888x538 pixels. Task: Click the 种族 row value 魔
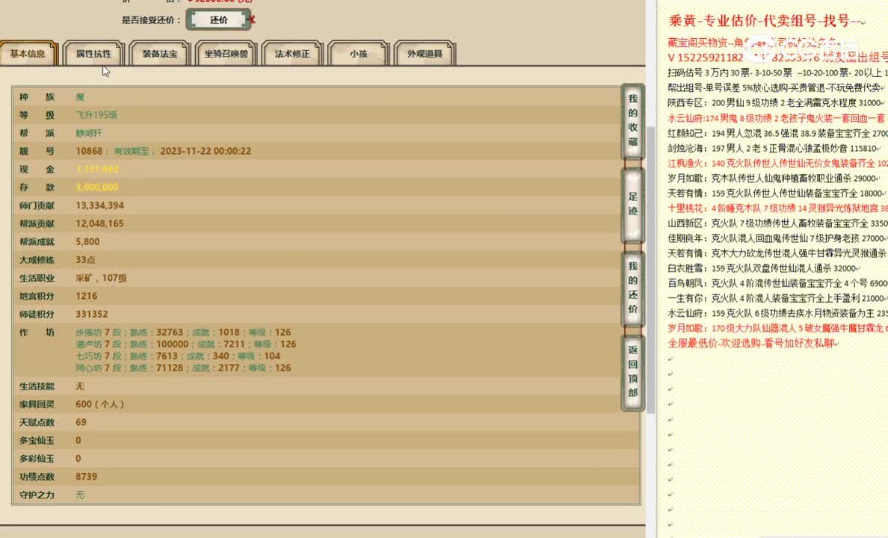(80, 97)
